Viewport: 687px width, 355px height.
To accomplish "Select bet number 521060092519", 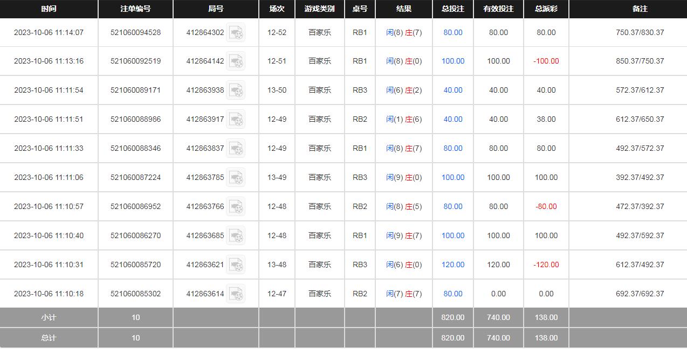I will click(135, 61).
